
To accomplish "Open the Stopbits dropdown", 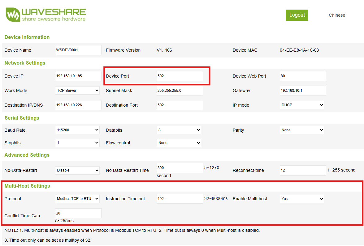I will 77,142.
